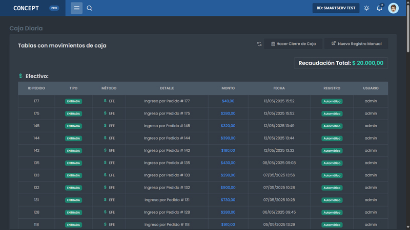Click Nuevo Registro Manual button

click(356, 44)
